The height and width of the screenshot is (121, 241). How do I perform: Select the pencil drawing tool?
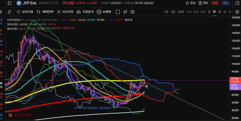click(x=9, y=12)
